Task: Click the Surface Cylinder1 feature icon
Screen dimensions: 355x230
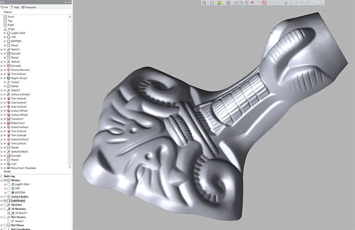Action: [x=9, y=94]
